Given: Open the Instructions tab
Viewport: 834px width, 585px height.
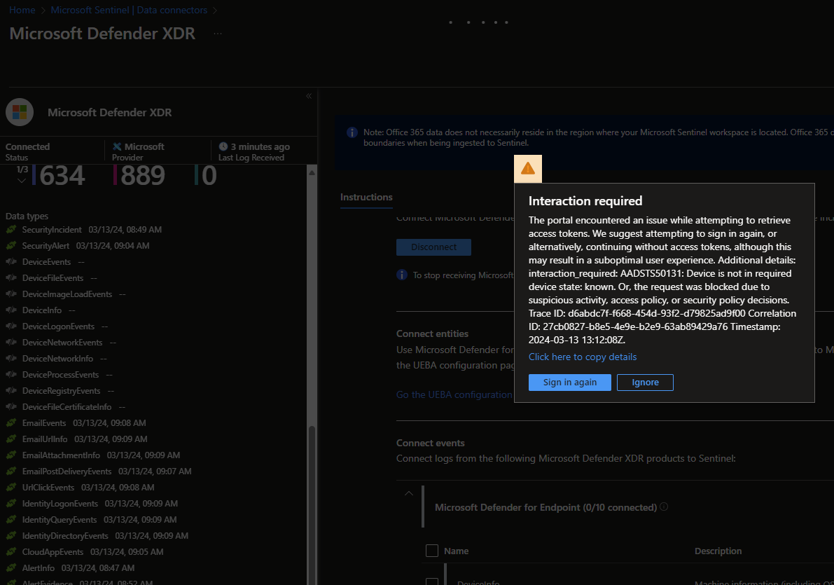Looking at the screenshot, I should click(366, 197).
